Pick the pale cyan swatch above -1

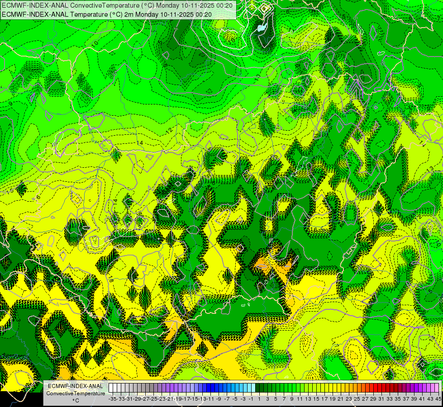tap(249, 388)
